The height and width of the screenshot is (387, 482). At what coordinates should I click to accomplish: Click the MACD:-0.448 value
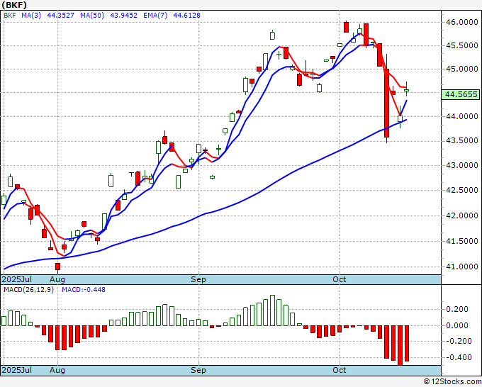pyautogui.click(x=84, y=290)
